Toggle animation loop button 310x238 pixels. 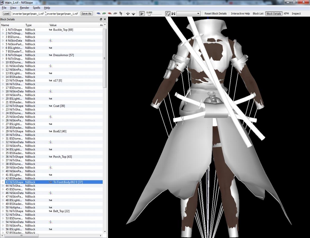coord(168,13)
